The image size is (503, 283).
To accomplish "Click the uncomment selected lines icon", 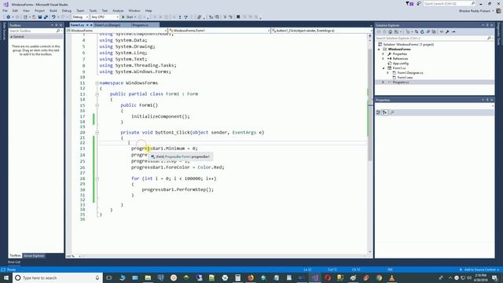I will coord(230,17).
